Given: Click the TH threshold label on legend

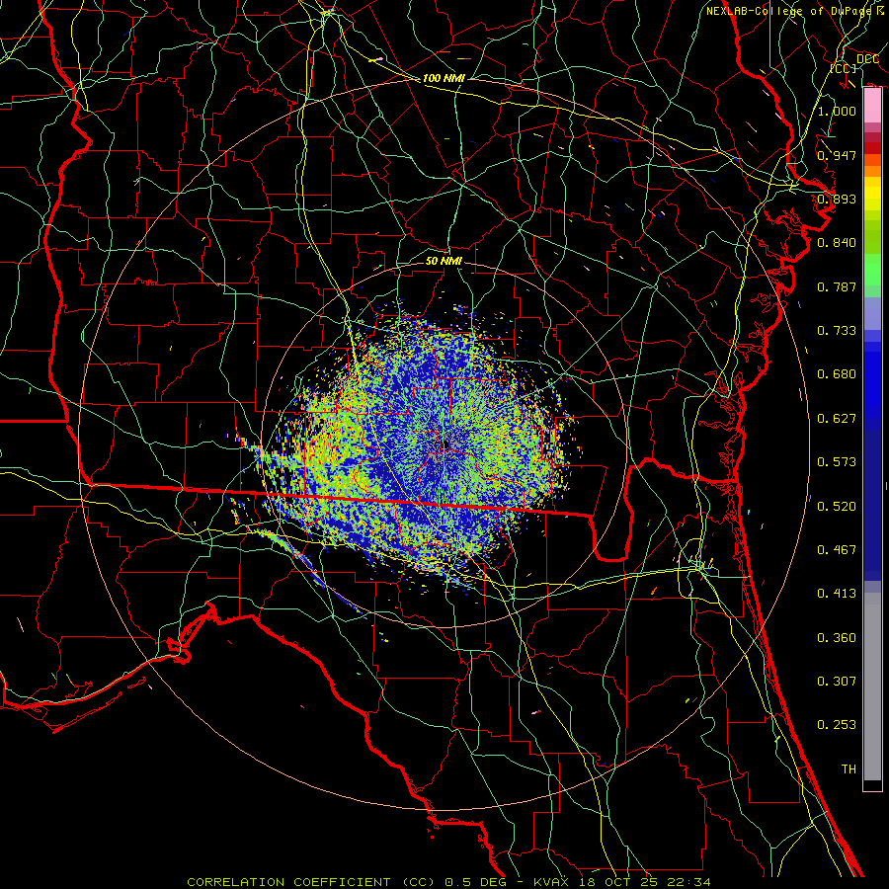Looking at the screenshot, I should (x=849, y=769).
